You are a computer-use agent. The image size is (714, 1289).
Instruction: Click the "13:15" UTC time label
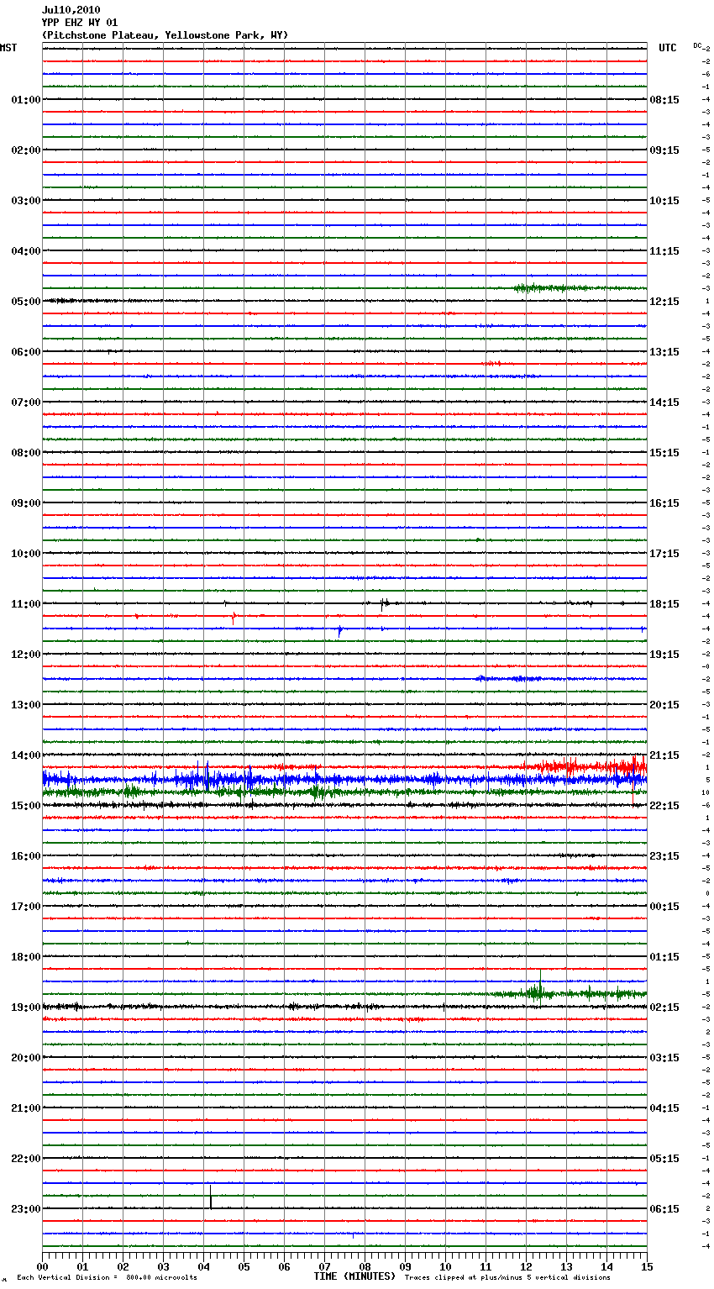(x=664, y=352)
